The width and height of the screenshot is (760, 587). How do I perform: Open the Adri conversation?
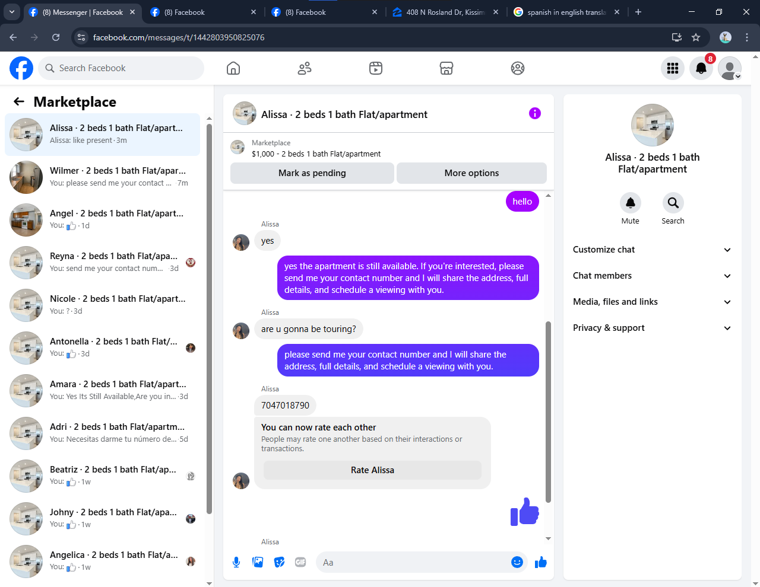tap(102, 433)
